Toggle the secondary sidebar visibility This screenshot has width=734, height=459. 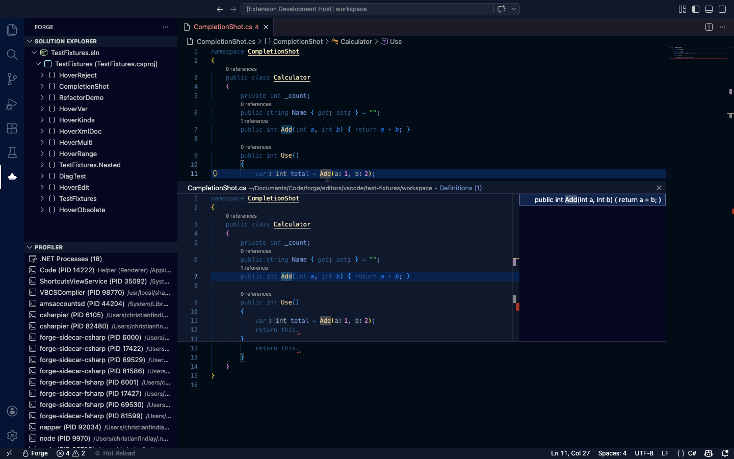pos(722,9)
